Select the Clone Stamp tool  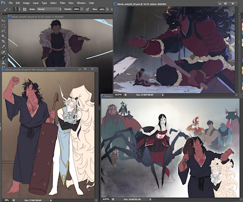point(3,63)
